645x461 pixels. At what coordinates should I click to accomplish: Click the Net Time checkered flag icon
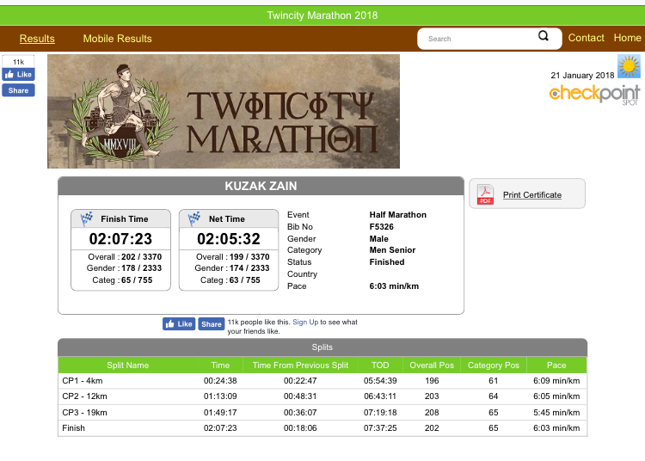[194, 218]
